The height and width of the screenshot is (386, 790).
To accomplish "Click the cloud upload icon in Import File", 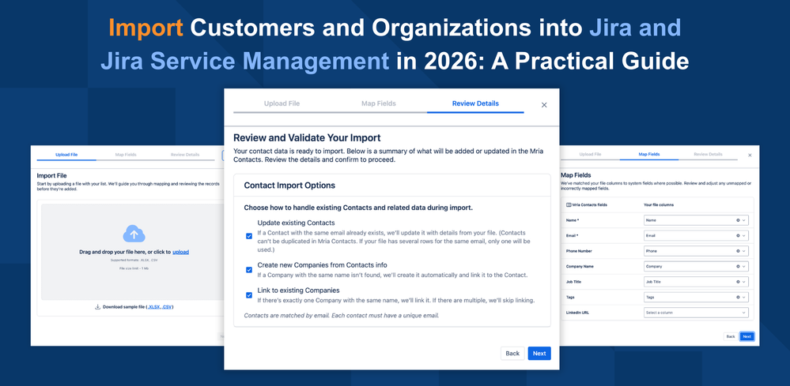I will [134, 234].
